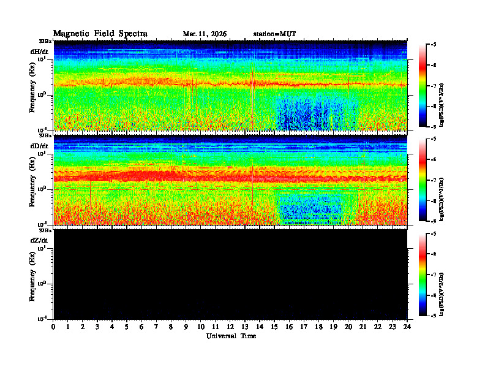
Task: Click the 10^1 frequency tick of dD/dt panel
Action: point(42,154)
